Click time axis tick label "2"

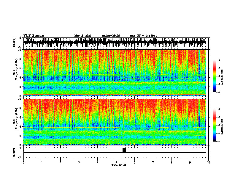pyautogui.click(x=61, y=162)
